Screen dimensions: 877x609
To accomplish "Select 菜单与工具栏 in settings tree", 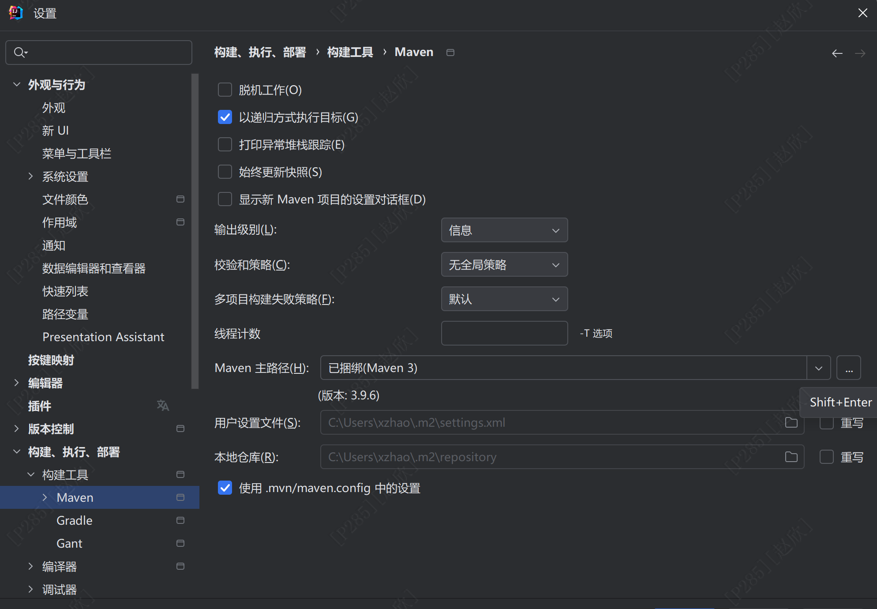I will pyautogui.click(x=76, y=154).
